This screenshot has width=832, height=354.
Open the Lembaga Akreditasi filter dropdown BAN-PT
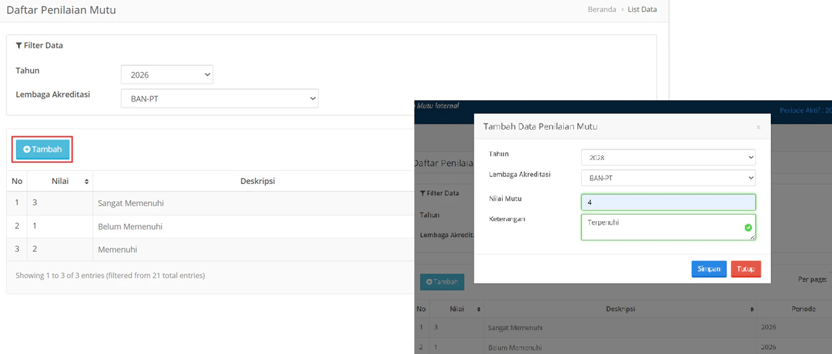point(219,99)
